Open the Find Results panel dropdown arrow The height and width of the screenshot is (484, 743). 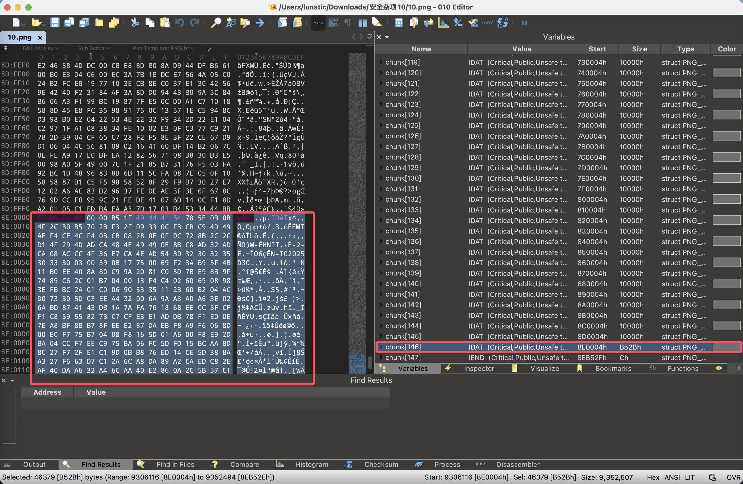[x=12, y=380]
